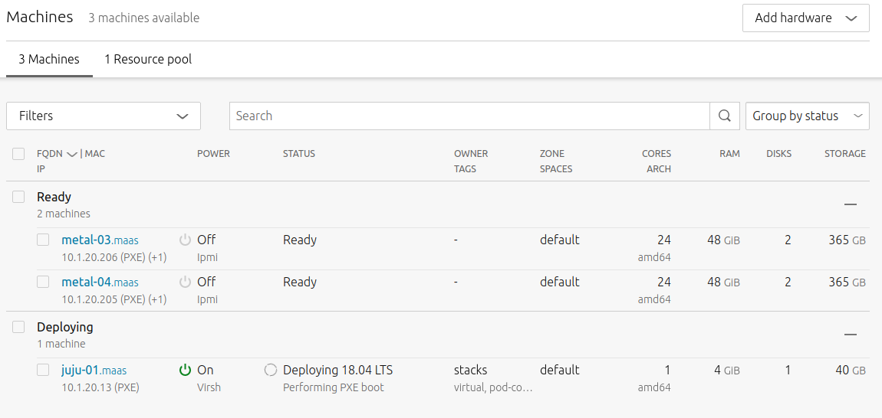Check the metal-03 machine checkbox
The image size is (882, 418).
[44, 240]
